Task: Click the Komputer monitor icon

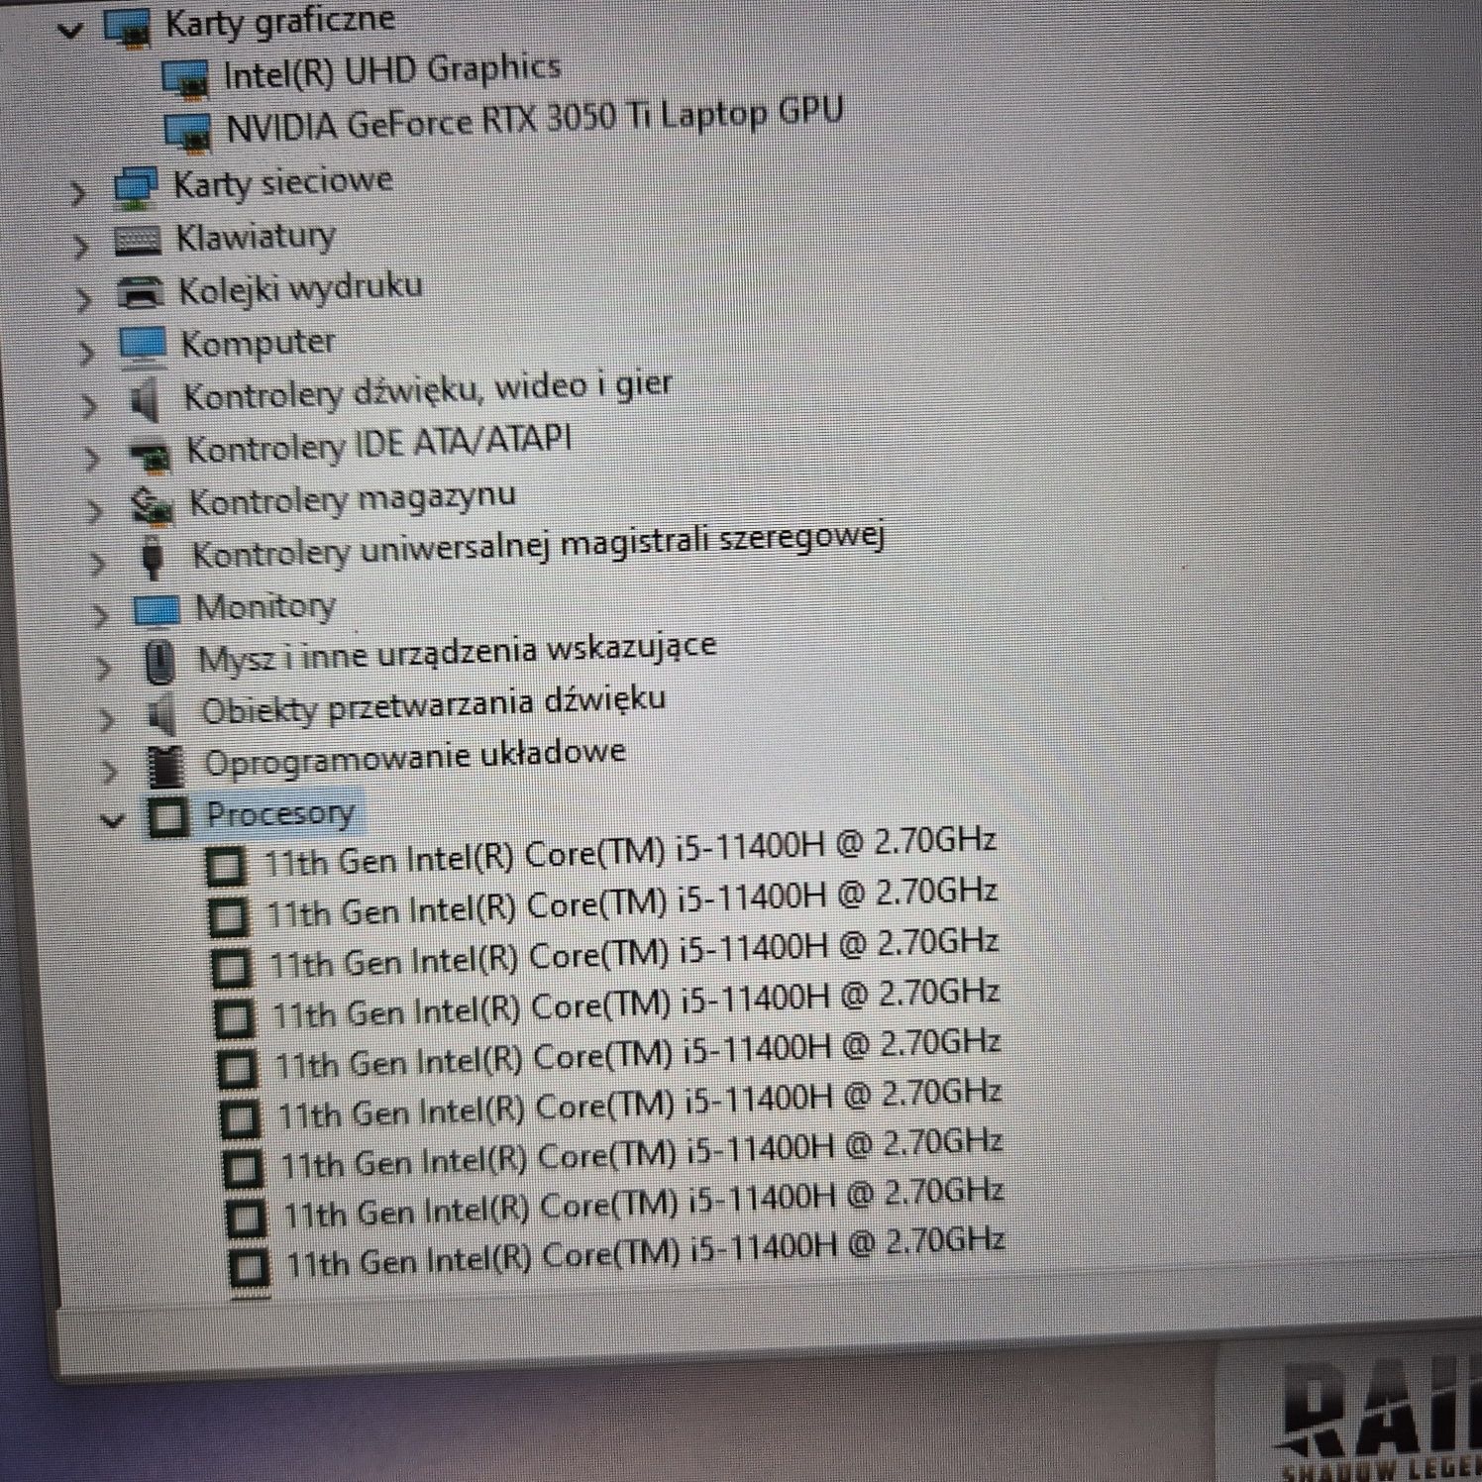Action: 143,346
